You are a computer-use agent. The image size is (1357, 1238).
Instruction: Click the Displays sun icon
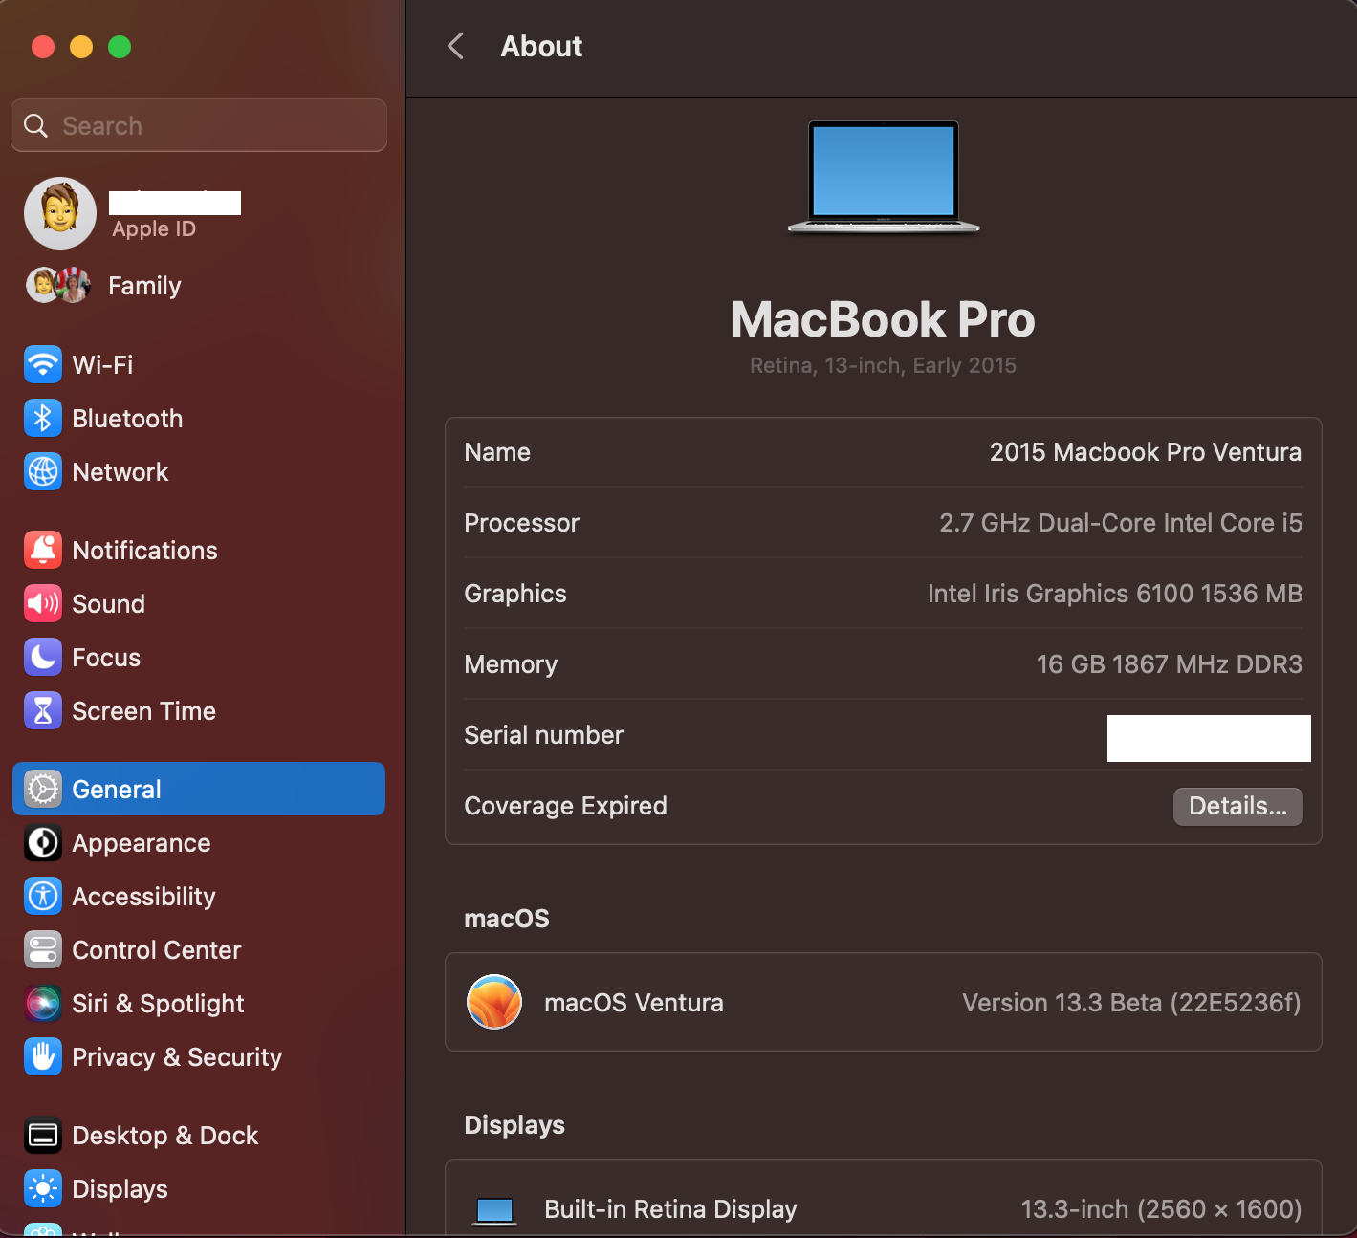43,1188
